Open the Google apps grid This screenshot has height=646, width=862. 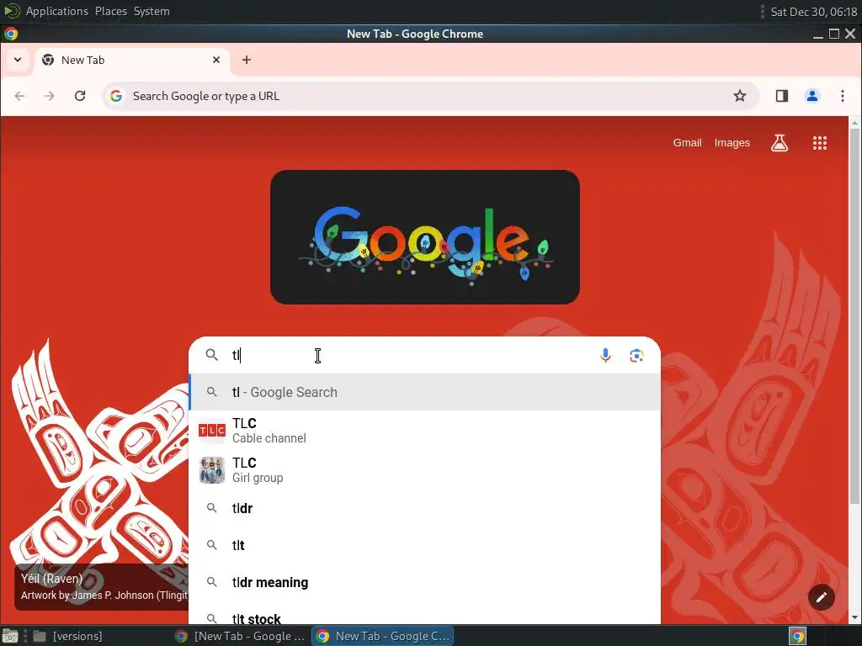[820, 143]
